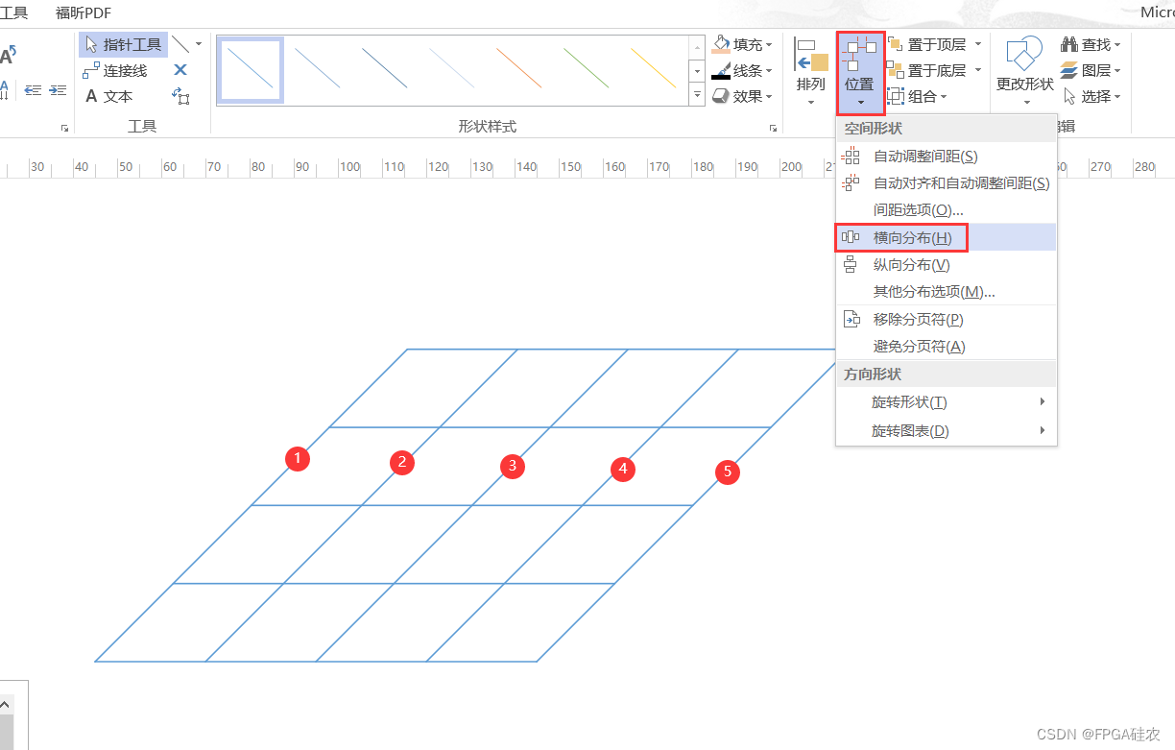Click the 查找 find button
Screen dimensions: 1175x750
[x=1091, y=44]
